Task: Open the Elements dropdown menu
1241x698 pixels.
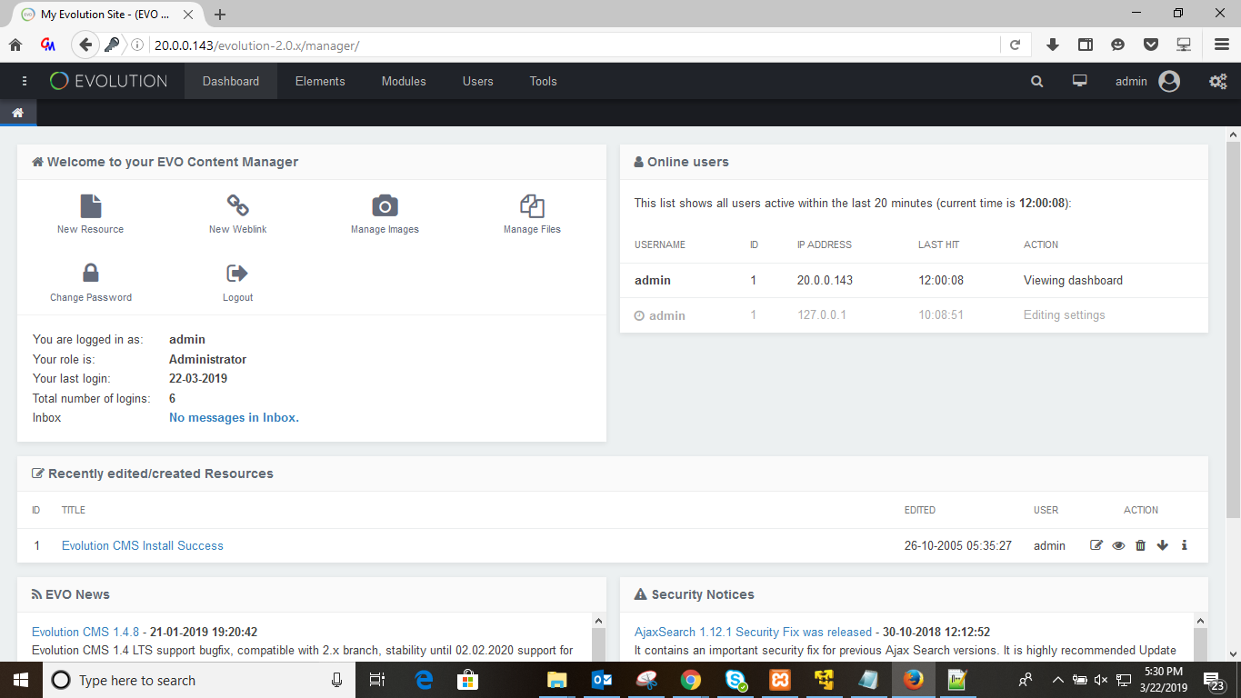Action: (320, 81)
